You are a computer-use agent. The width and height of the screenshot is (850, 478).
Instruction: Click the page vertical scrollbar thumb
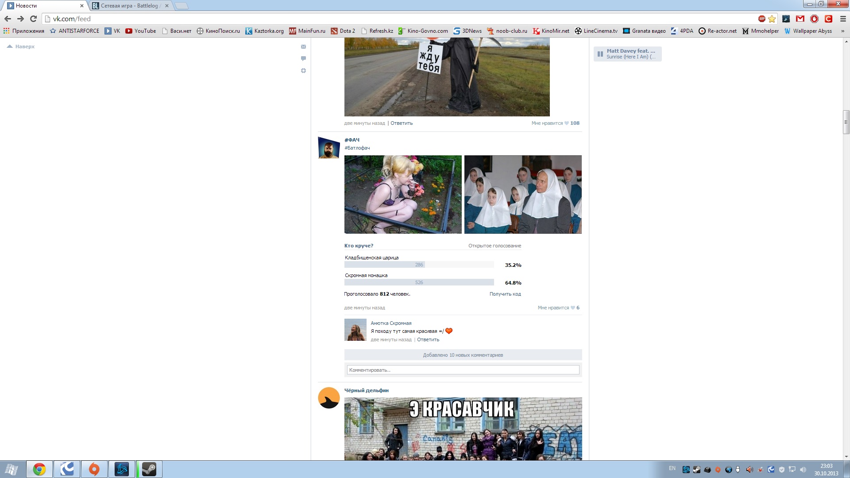point(846,122)
